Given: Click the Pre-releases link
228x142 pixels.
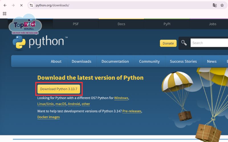Looking at the screenshot, I should coord(132,111).
